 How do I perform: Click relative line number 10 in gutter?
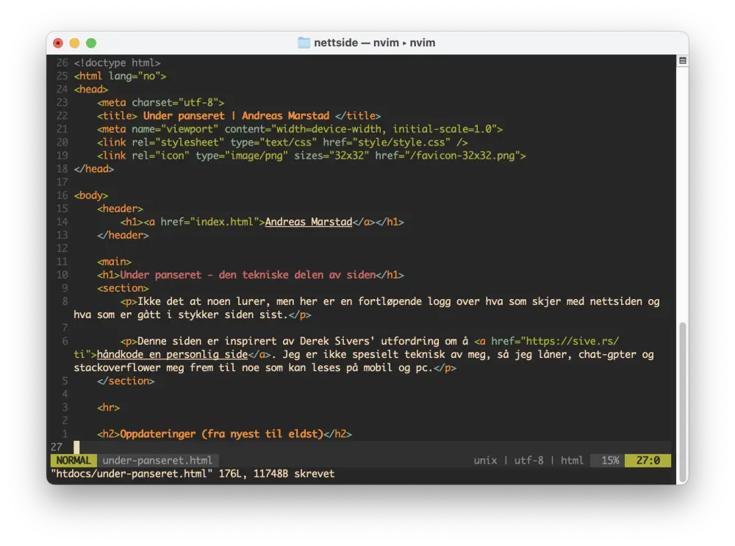click(x=62, y=275)
